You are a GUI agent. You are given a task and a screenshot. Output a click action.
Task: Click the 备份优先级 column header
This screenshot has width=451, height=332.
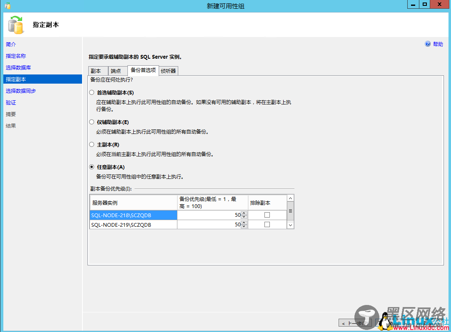212,203
